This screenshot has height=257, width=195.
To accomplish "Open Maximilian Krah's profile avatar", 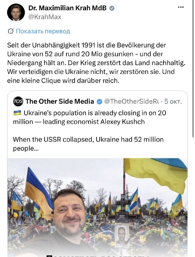I will pyautogui.click(x=16, y=12).
